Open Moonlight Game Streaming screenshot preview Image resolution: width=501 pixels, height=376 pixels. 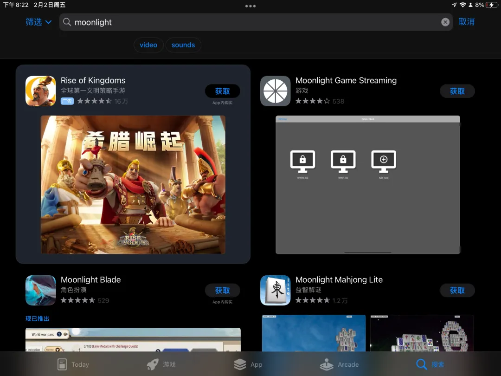[x=368, y=185]
